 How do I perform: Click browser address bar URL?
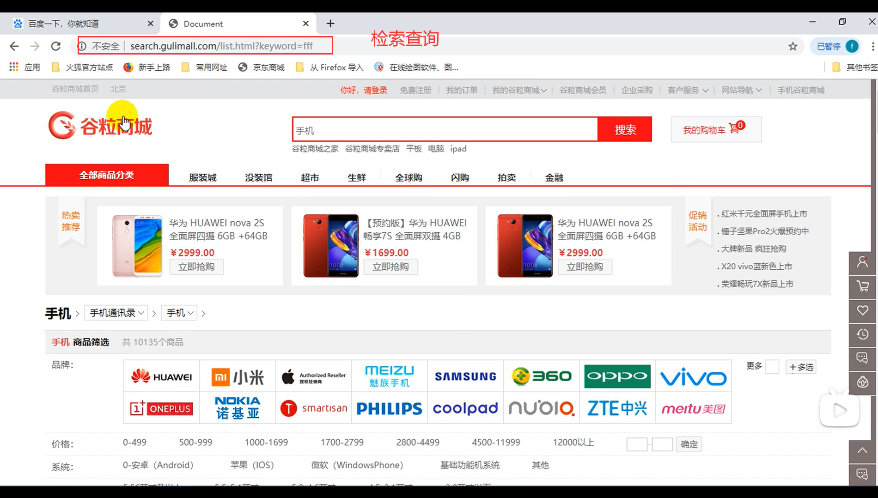(x=221, y=46)
